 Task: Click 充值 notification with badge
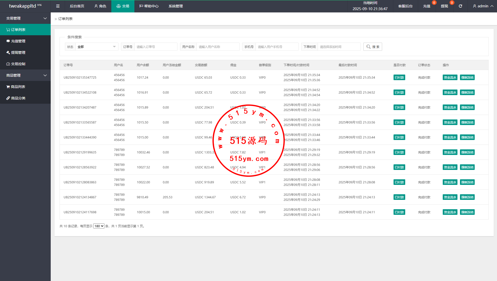click(x=427, y=6)
